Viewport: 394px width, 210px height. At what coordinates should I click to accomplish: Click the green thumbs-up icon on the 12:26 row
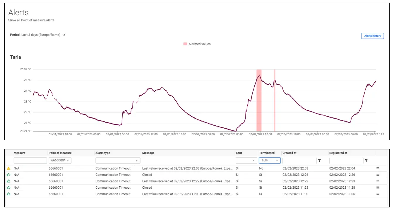(x=8, y=175)
